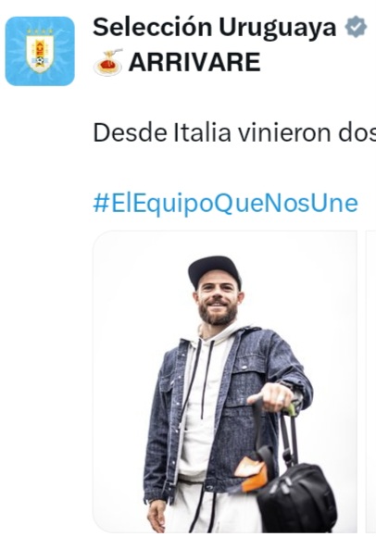376x537 pixels.
Task: Click the denim jacket in the photo
Action: tap(226, 415)
